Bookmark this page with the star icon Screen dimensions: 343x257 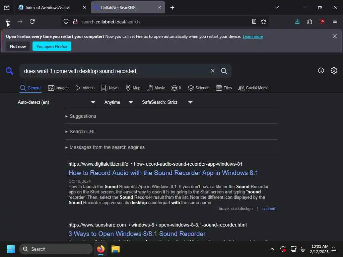point(264,21)
